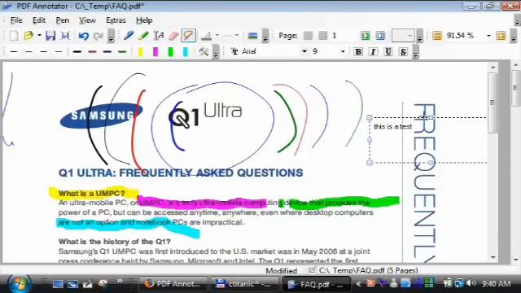The height and width of the screenshot is (293, 521).
Task: Open the Help menu
Action: click(x=144, y=20)
